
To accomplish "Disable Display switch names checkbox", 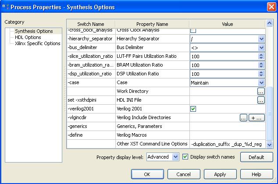I will (x=185, y=157).
